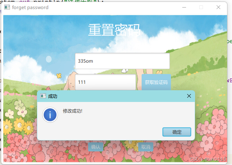Click the 确定 button in success dialog

(177, 132)
